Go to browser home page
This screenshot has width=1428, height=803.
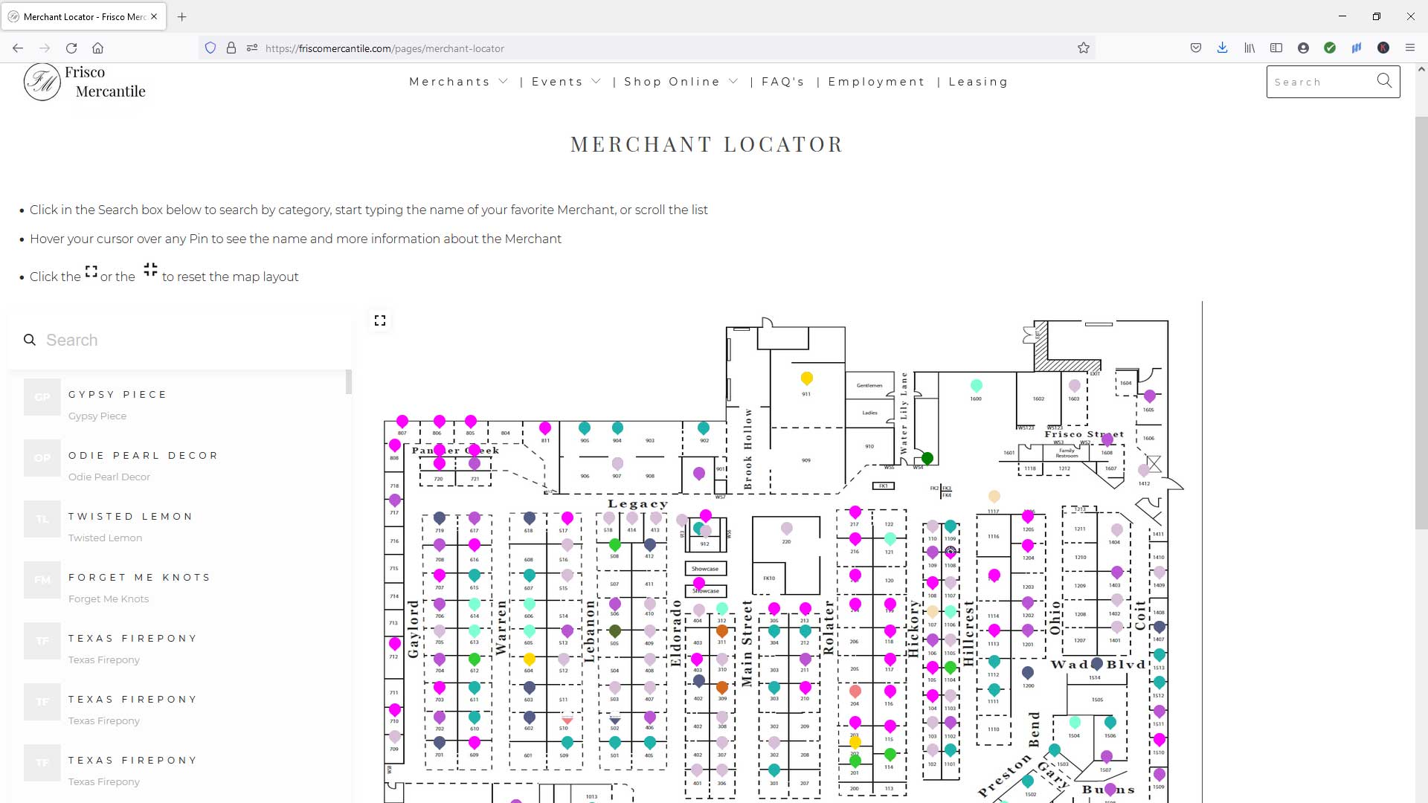(97, 48)
